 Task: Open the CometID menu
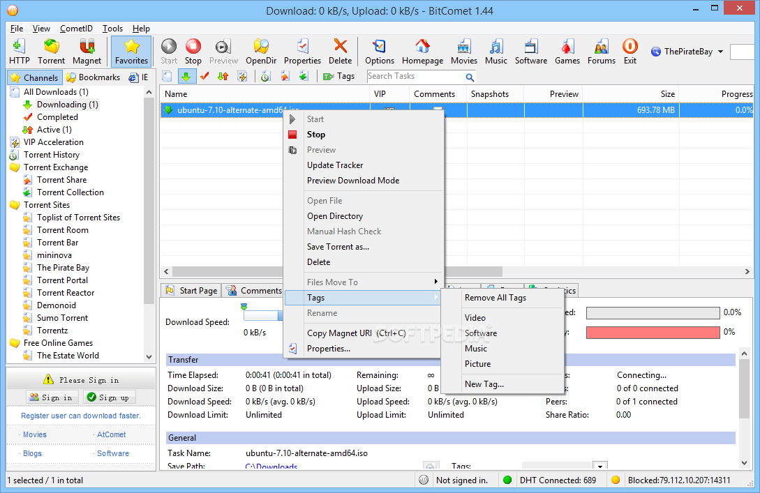pyautogui.click(x=76, y=29)
